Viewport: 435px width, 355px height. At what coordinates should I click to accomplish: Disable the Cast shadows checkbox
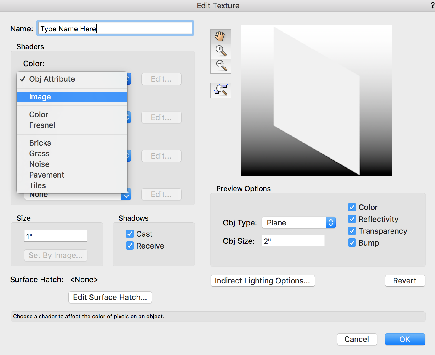point(130,234)
